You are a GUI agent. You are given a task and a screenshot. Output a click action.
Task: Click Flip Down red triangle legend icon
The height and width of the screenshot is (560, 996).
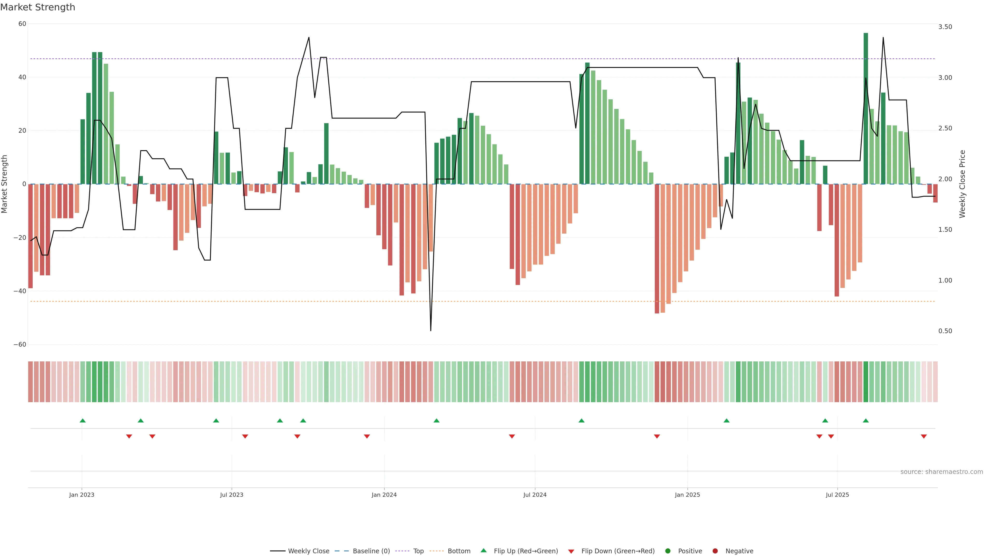pyautogui.click(x=571, y=551)
